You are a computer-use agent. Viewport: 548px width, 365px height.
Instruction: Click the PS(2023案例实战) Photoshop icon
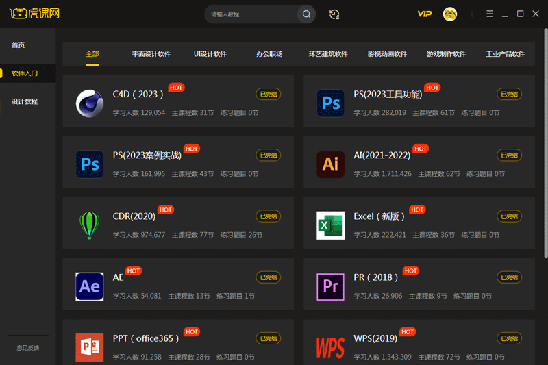(x=90, y=164)
